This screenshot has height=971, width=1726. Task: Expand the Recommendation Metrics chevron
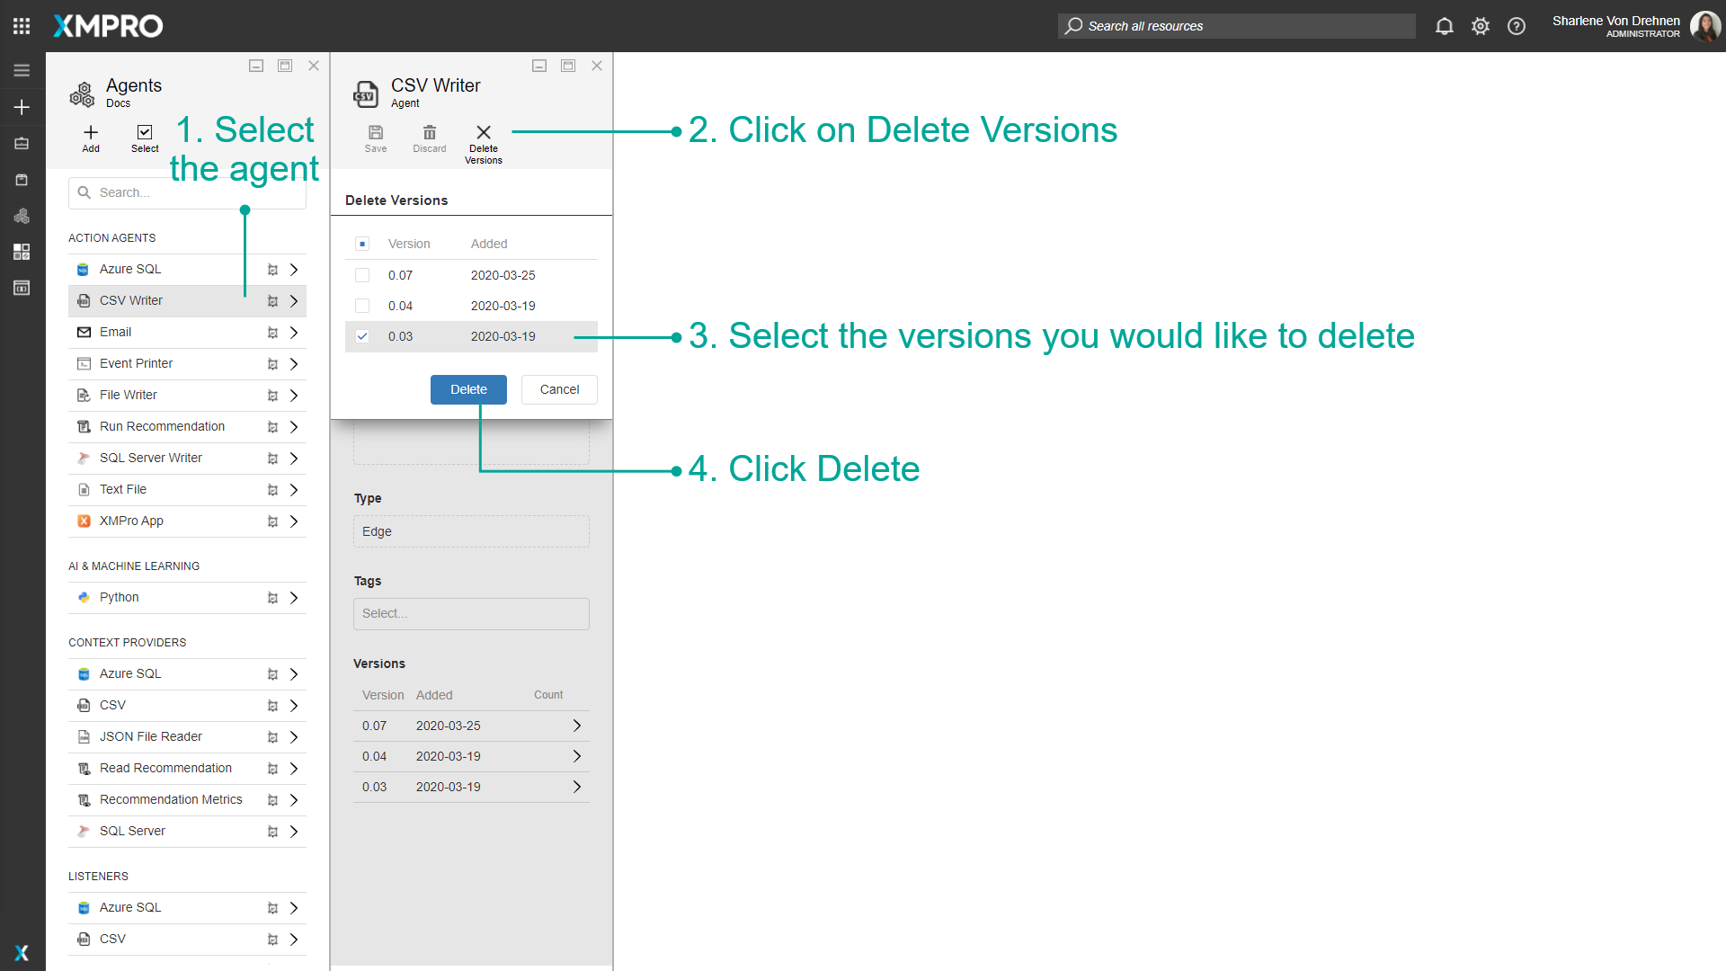(x=294, y=800)
